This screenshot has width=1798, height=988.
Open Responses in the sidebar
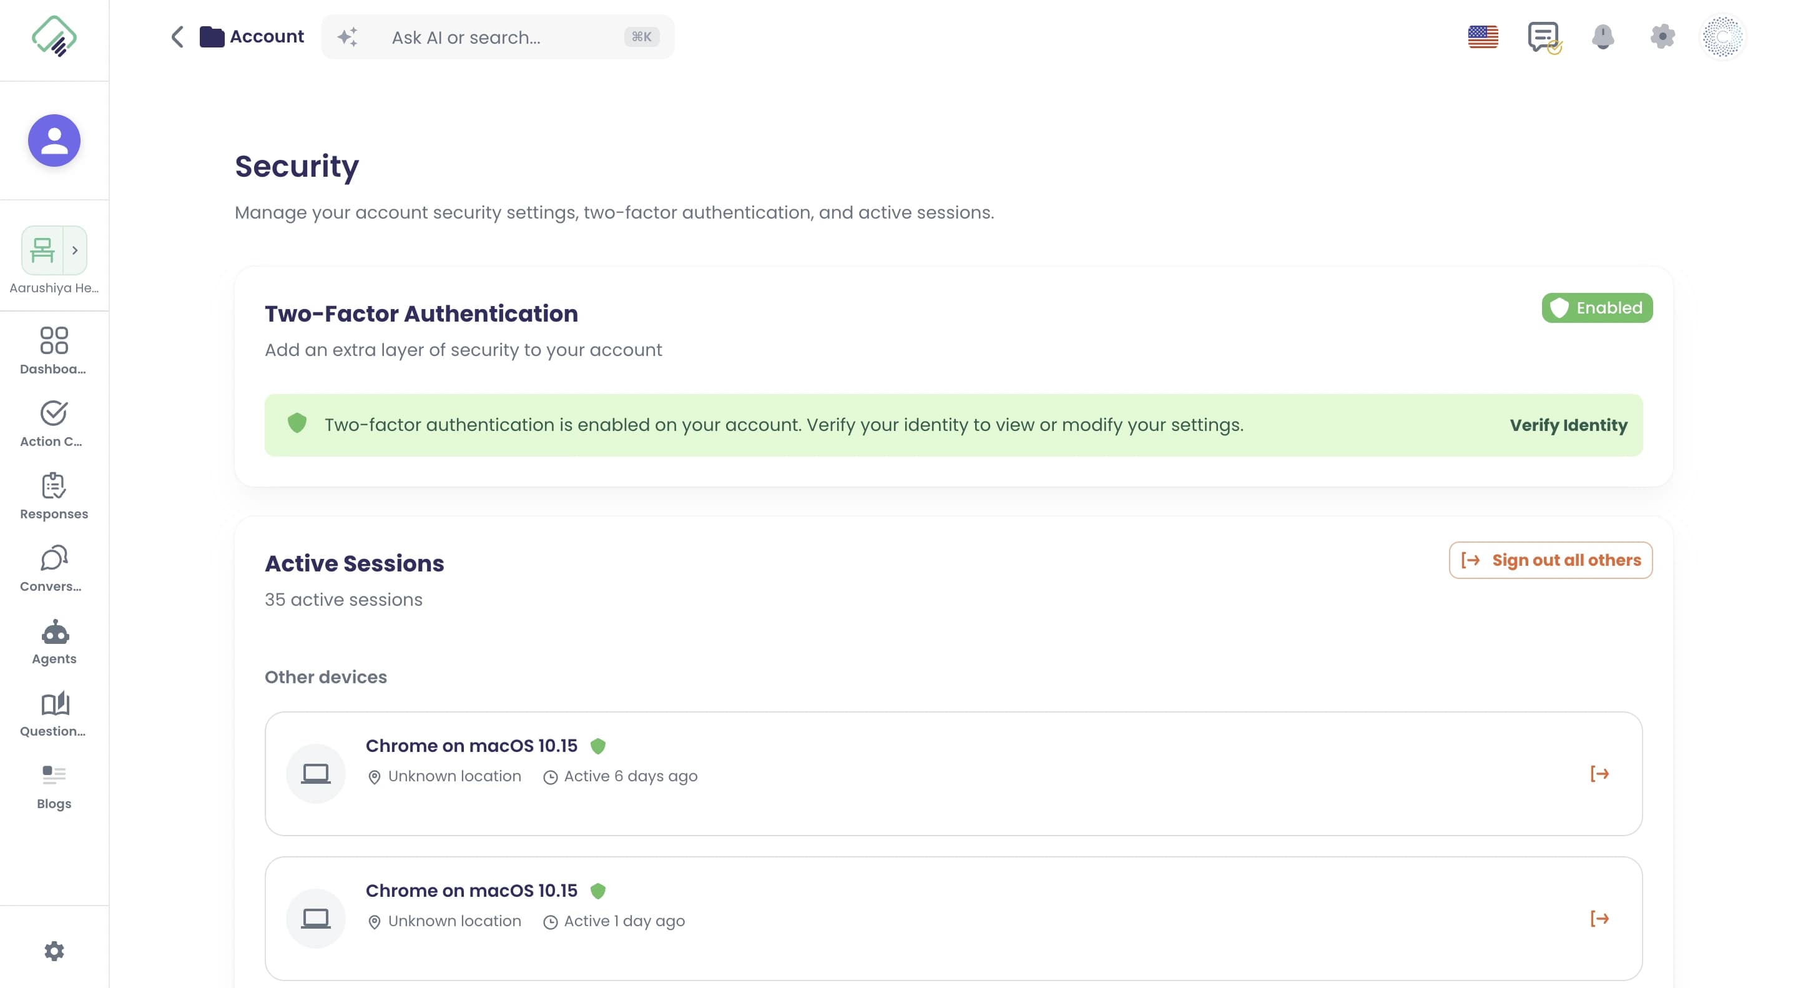coord(54,496)
